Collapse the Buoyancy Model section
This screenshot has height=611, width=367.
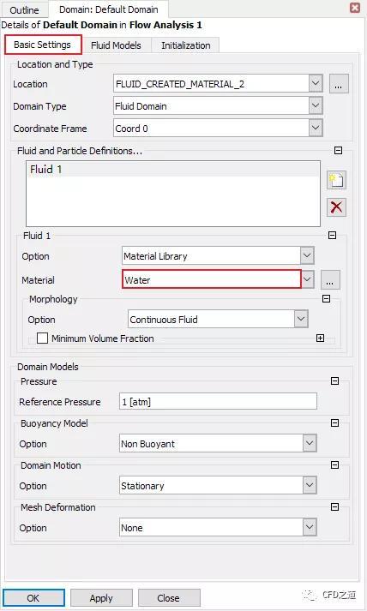[334, 423]
